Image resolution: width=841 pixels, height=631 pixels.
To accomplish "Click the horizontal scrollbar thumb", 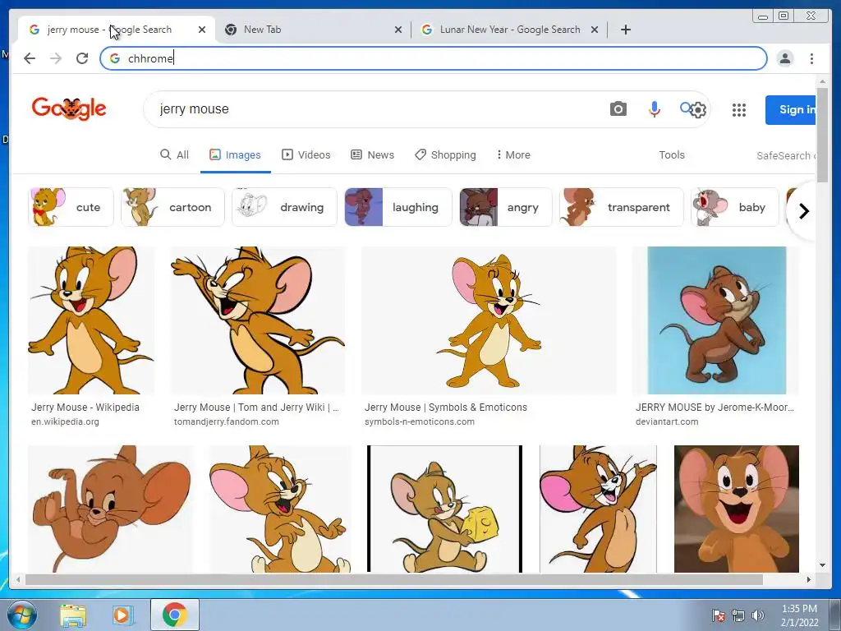I will click(393, 579).
